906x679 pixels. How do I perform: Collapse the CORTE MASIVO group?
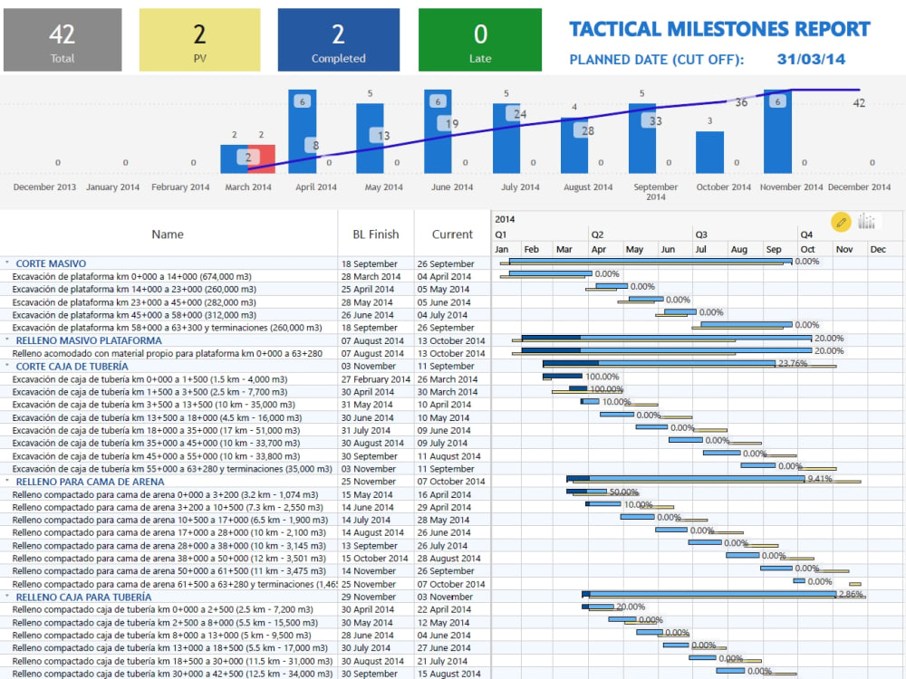click(7, 263)
